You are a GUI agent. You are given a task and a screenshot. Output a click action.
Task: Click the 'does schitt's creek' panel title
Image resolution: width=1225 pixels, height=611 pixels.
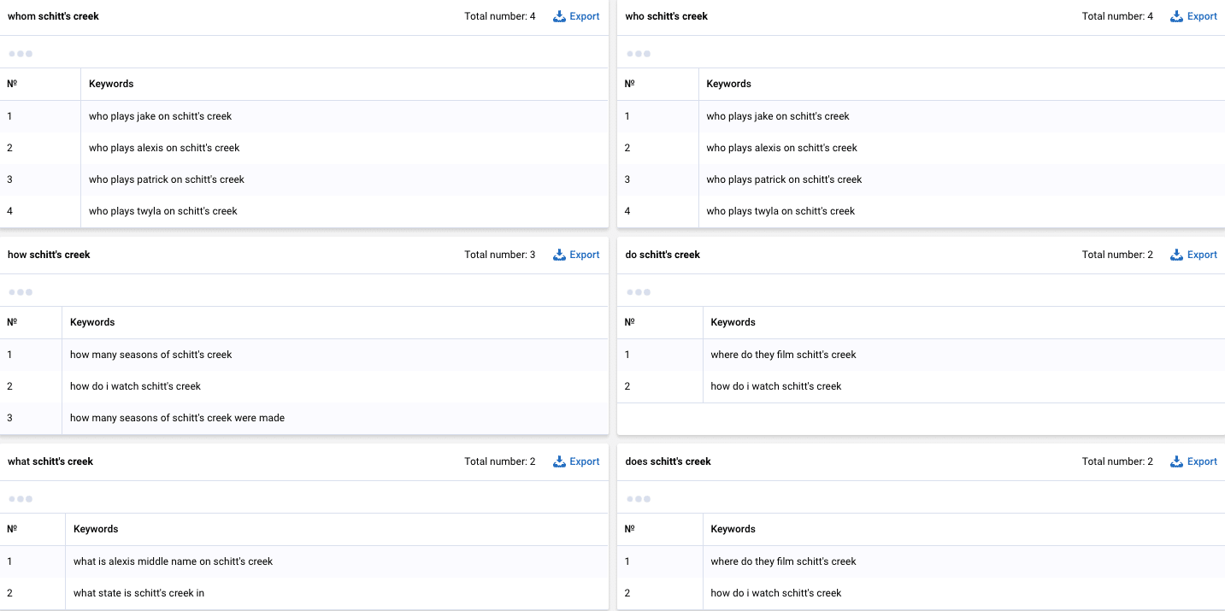coord(668,461)
